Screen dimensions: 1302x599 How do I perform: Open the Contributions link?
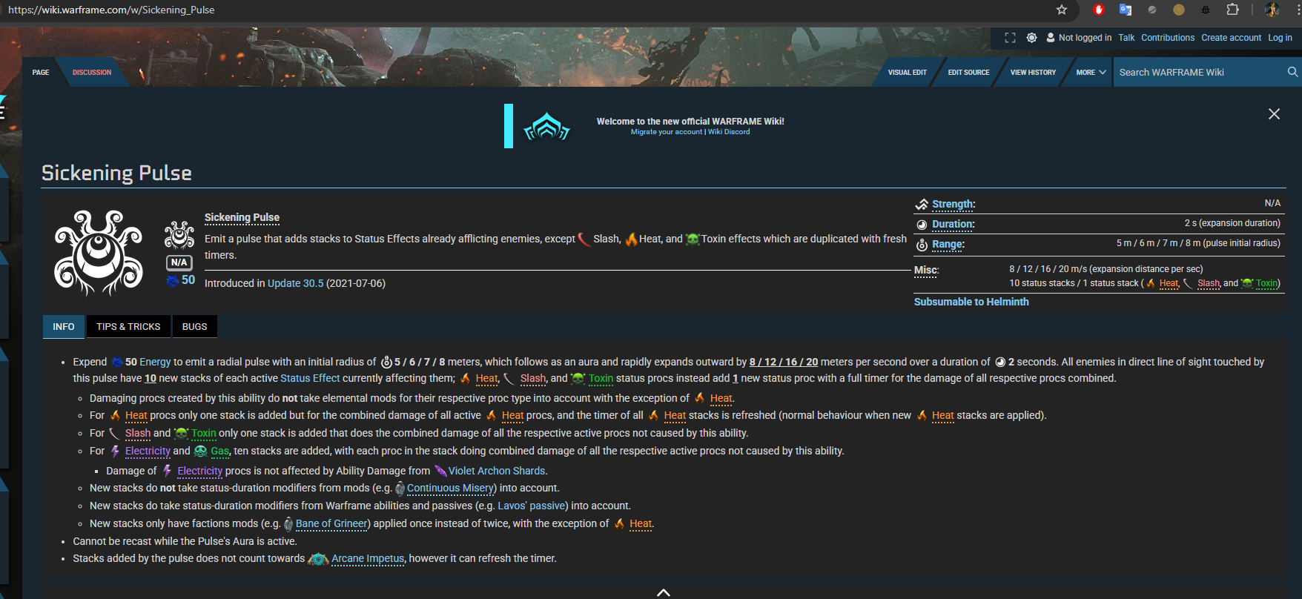(x=1168, y=38)
